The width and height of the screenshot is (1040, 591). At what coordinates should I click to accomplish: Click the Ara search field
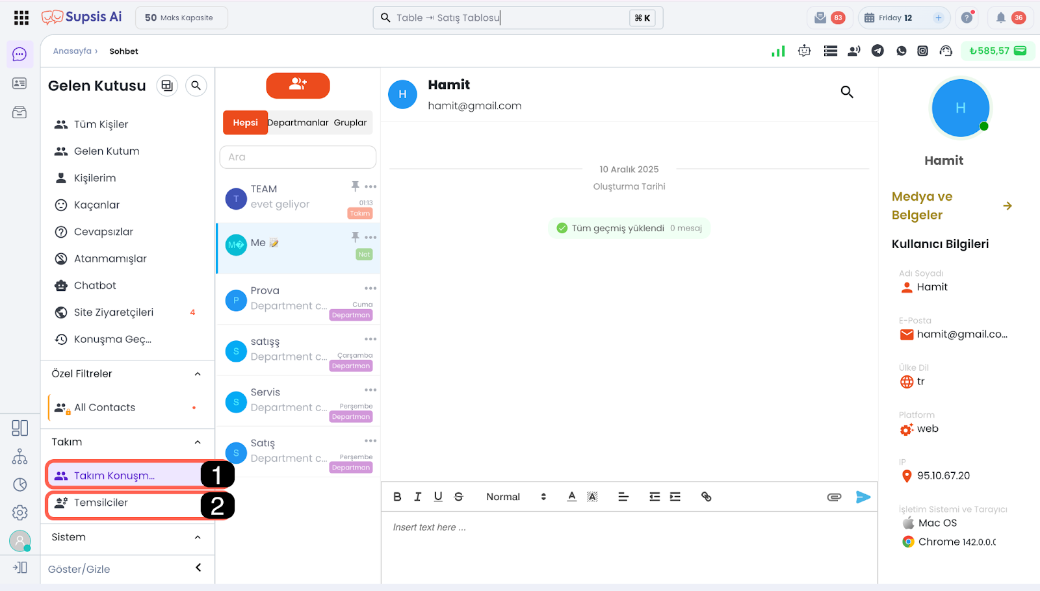[298, 157]
